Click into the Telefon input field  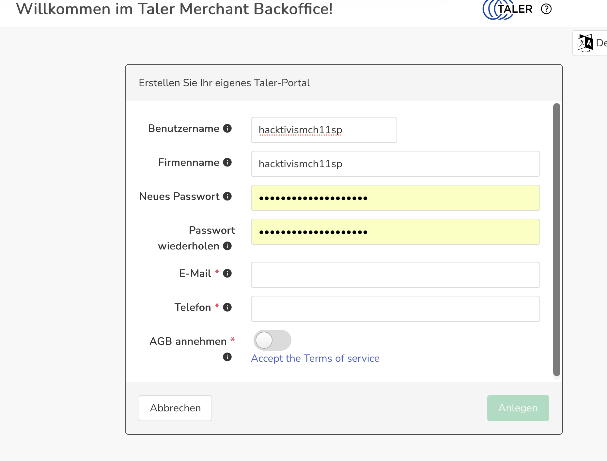[x=395, y=309]
